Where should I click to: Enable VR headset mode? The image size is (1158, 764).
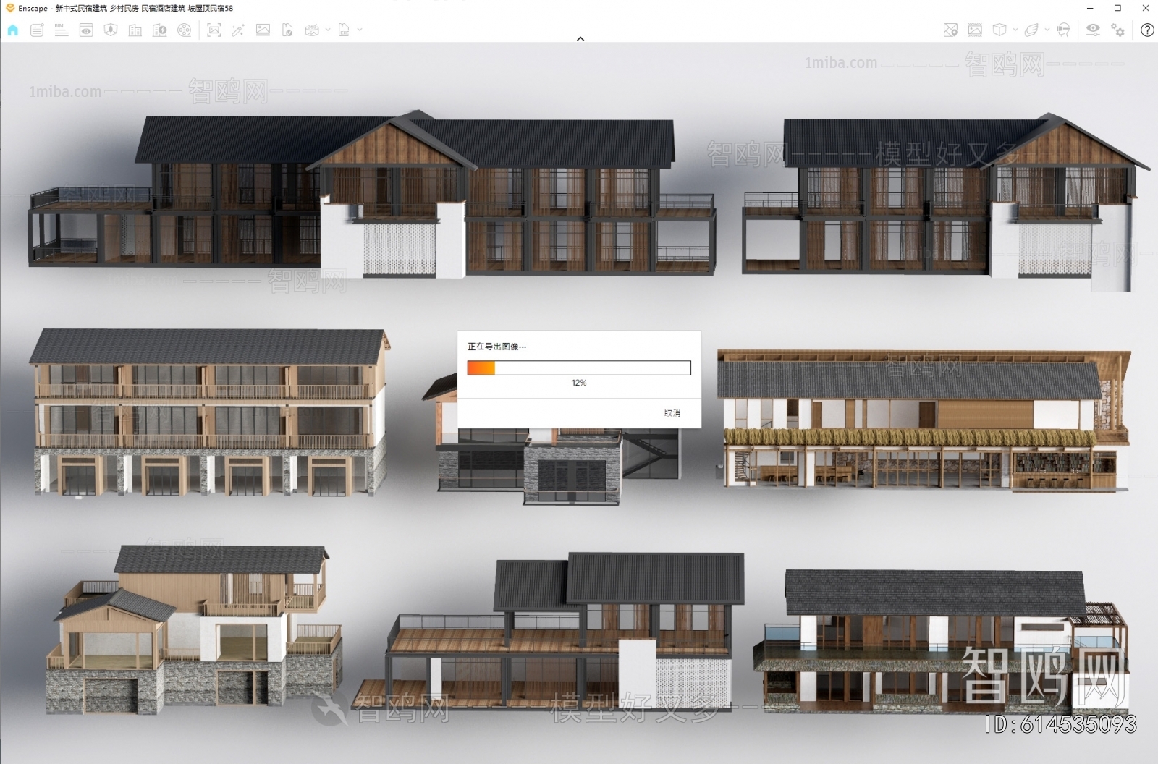pyautogui.click(x=1063, y=30)
